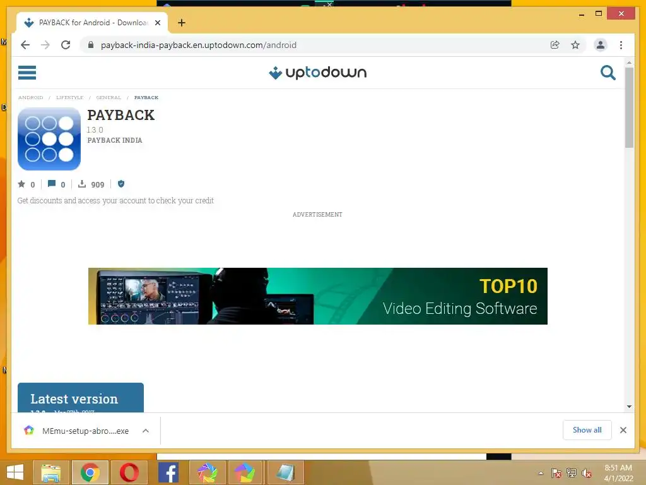The image size is (646, 485).
Task: Click the PAYBACK breadcrumb item
Action: (146, 98)
